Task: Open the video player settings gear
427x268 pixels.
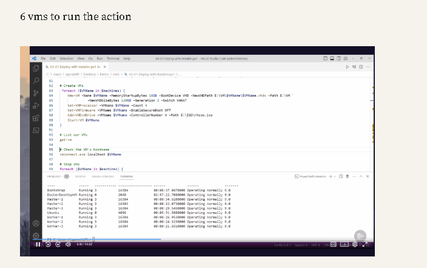Action: (x=355, y=244)
